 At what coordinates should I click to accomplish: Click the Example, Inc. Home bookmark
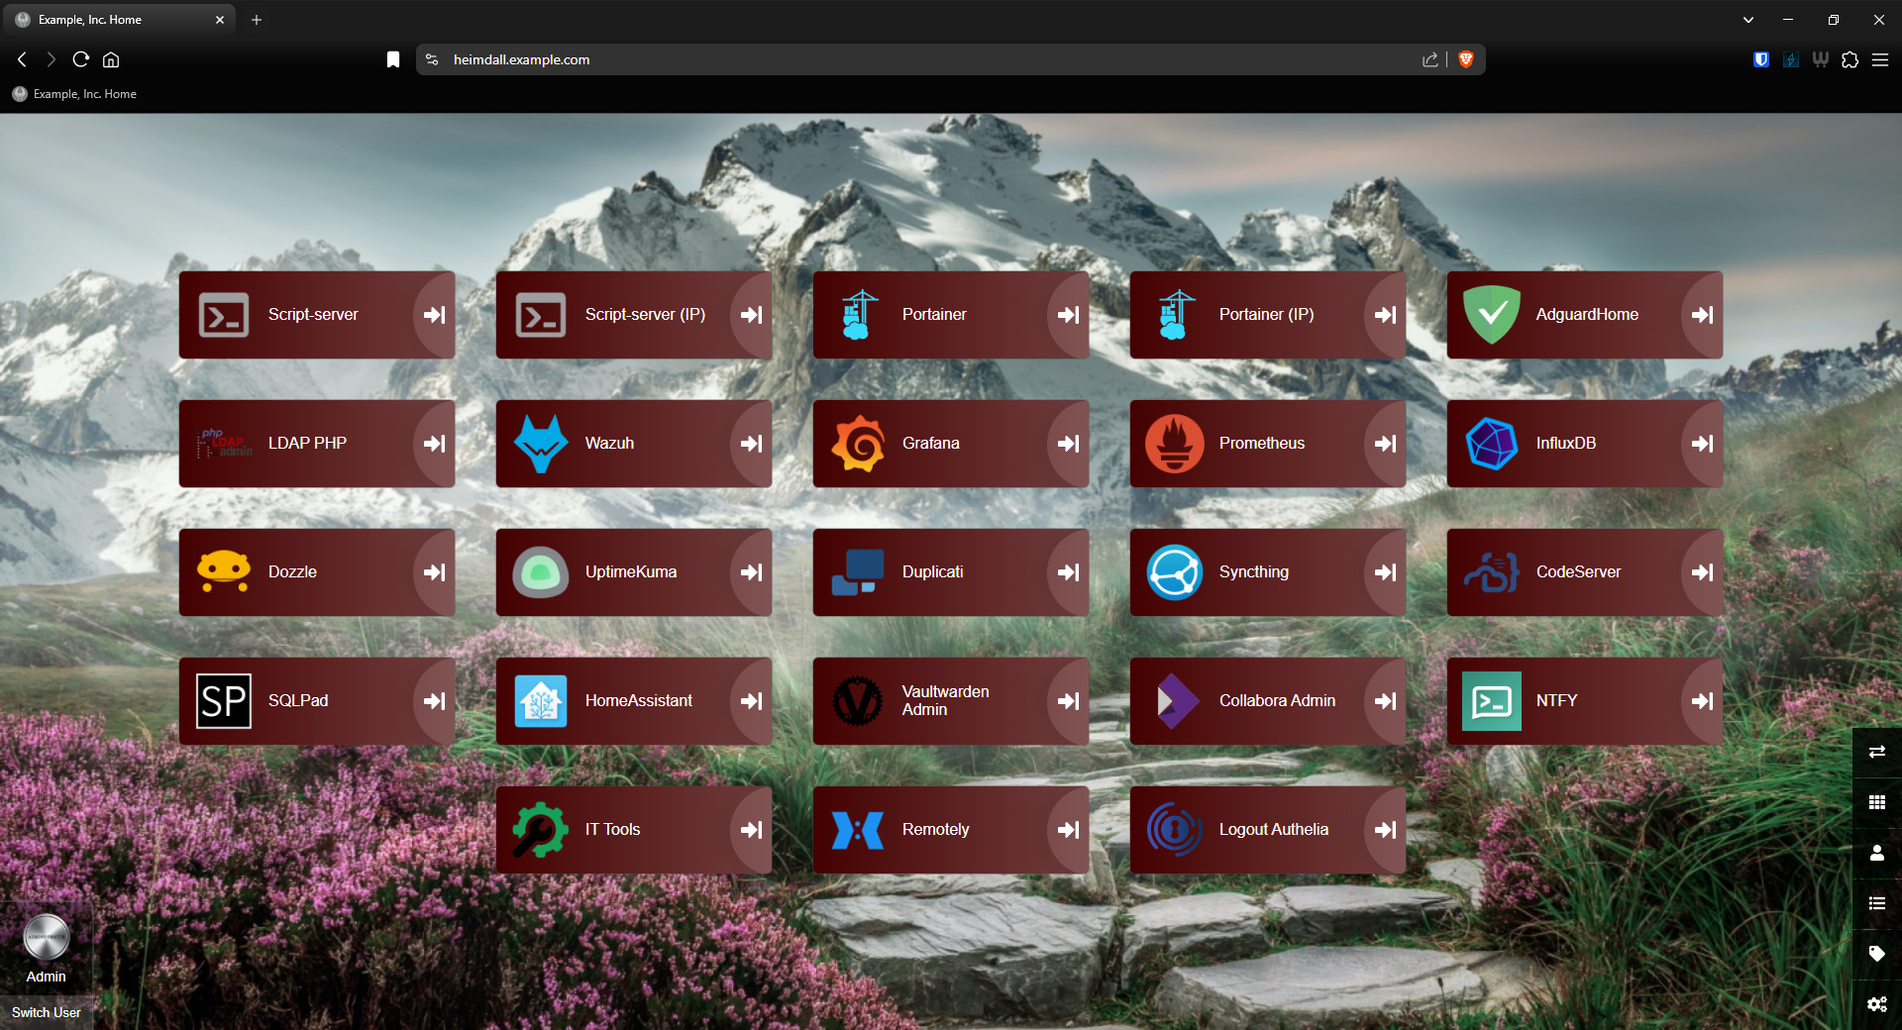(75, 94)
